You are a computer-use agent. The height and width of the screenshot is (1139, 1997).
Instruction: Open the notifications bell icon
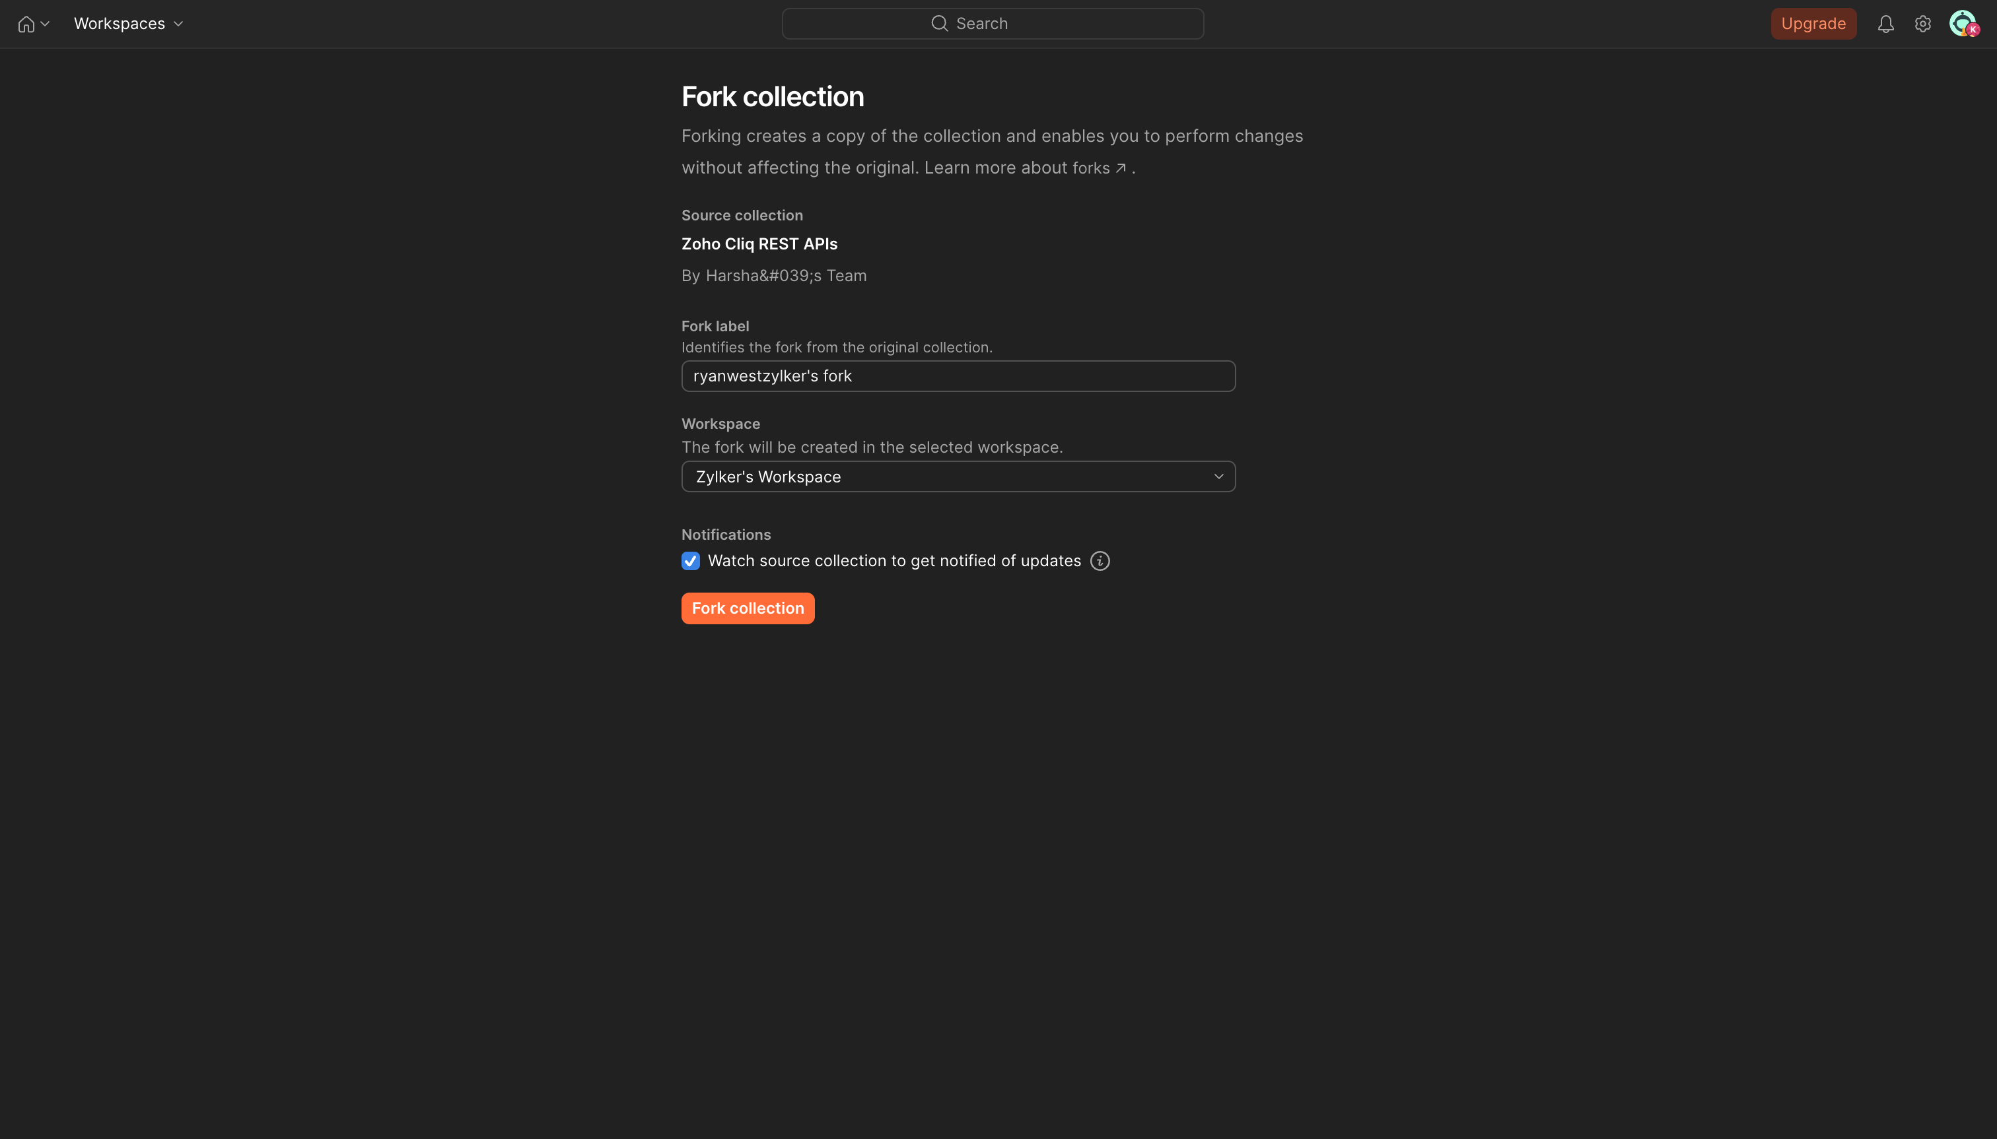(x=1885, y=24)
